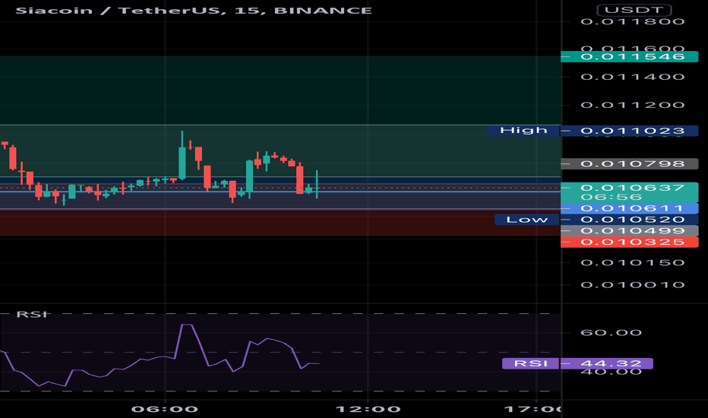The width and height of the screenshot is (708, 418).
Task: Click the RSI indicator pane title
Action: [x=32, y=314]
